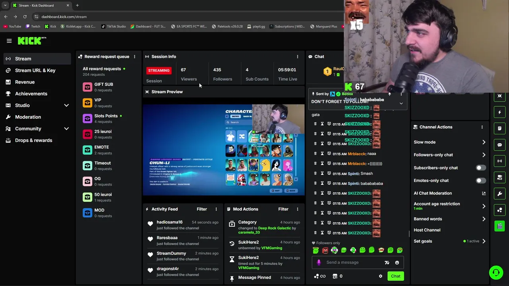The width and height of the screenshot is (509, 286).
Task: Open Activity Feed three-dot menu
Action: click(216, 209)
